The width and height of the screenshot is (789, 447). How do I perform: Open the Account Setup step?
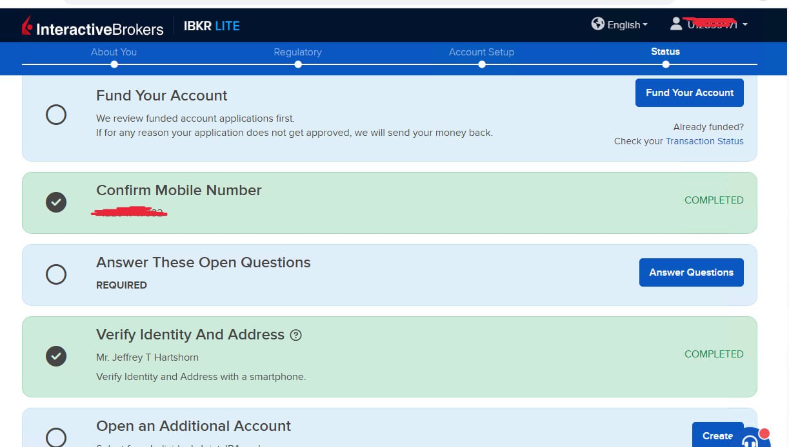pos(481,52)
